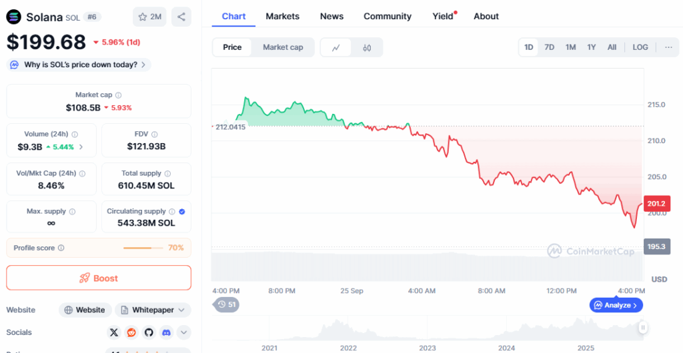Click the Market cap info icon
Screen dimensions: 683x353
(119, 95)
